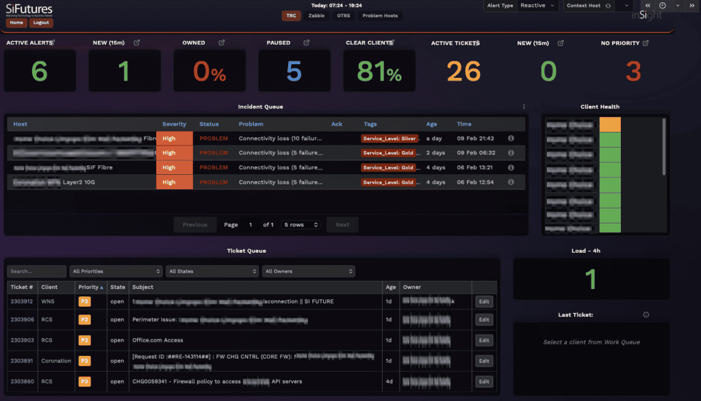The height and width of the screenshot is (401, 701).
Task: Open external link icon beside ACTIVE ALERTS
Action: (53, 42)
